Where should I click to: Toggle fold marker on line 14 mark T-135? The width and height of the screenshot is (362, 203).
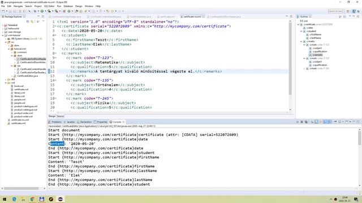(x=56, y=80)
